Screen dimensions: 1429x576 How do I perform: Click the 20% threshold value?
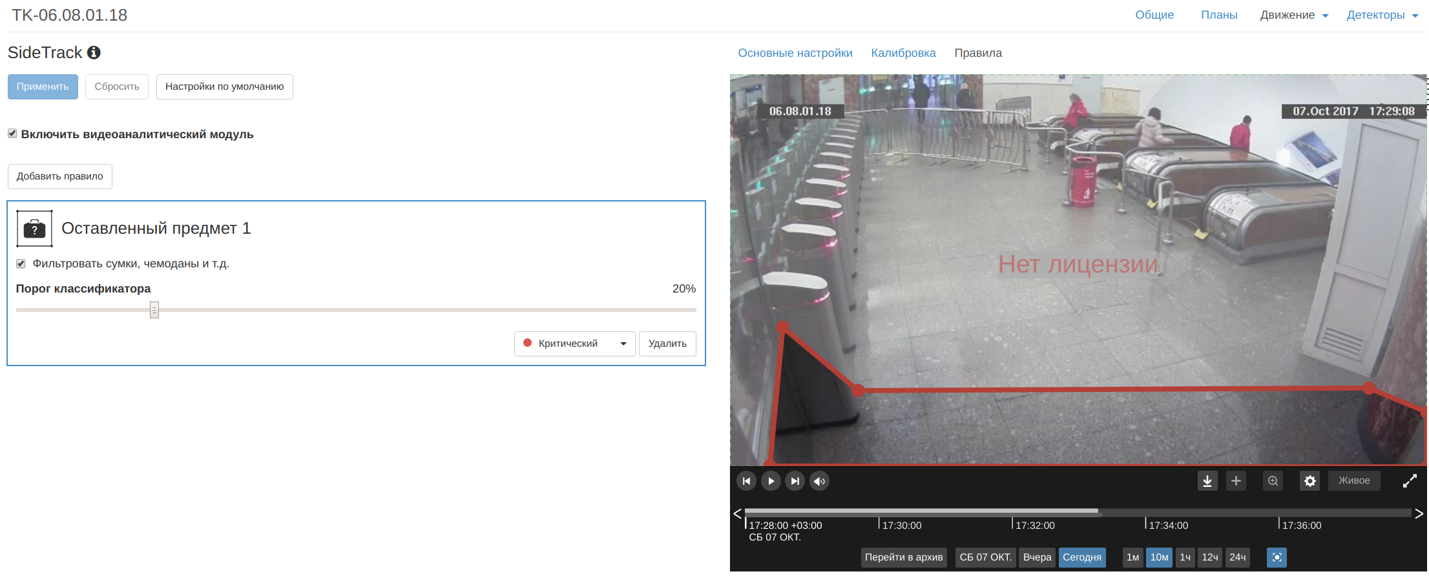click(x=683, y=289)
